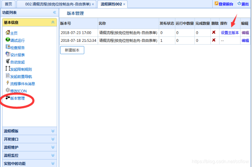This screenshot has width=252, height=167.
Task: Click the 名称 column header
Action: click(x=128, y=23)
